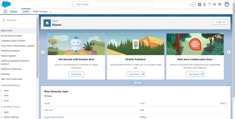Open the user profile avatar

226,4
